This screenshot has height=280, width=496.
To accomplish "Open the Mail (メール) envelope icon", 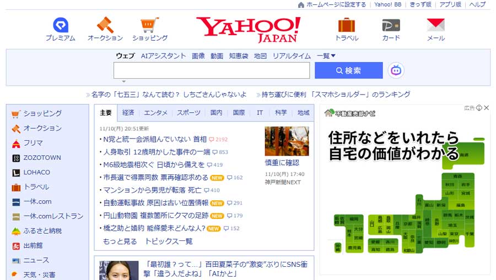I will point(435,25).
